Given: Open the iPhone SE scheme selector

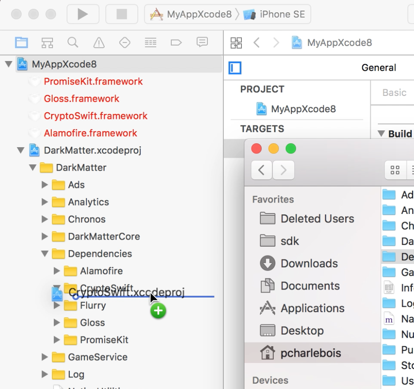Looking at the screenshot, I should tap(281, 14).
